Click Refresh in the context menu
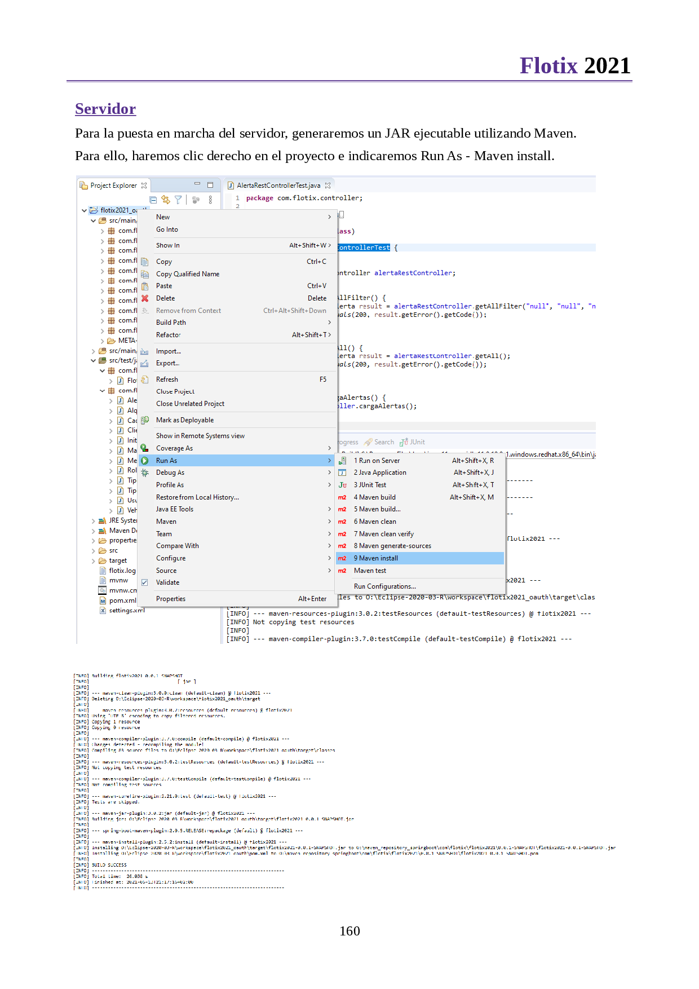Screen dimensions: 699x989 tap(238, 379)
